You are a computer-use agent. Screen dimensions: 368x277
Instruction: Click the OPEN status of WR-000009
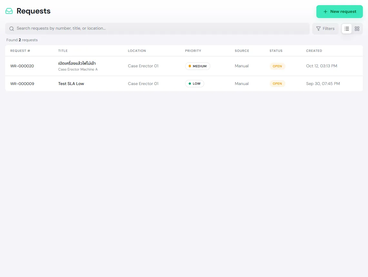277,84
